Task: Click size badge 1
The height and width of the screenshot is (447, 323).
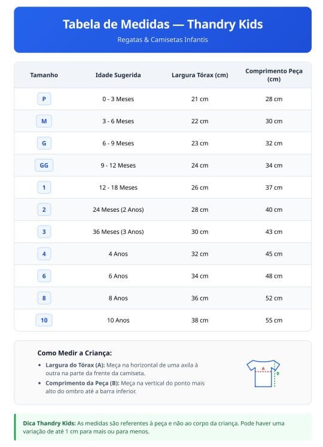Action: [x=44, y=187]
